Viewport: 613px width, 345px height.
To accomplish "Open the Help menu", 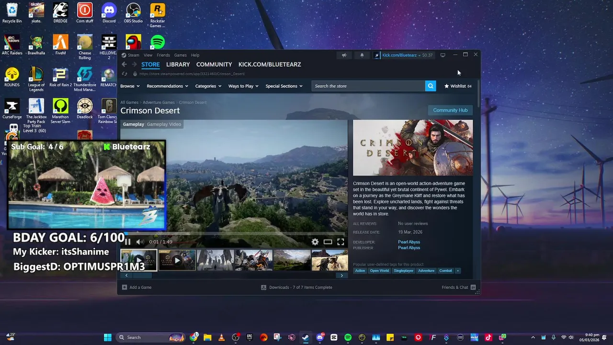I will point(195,55).
